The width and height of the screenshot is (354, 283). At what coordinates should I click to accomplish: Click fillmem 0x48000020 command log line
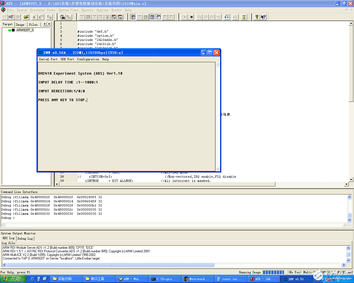52,197
